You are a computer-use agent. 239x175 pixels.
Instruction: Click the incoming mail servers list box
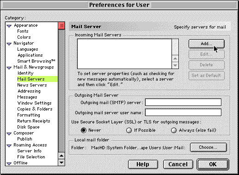pos(124,54)
